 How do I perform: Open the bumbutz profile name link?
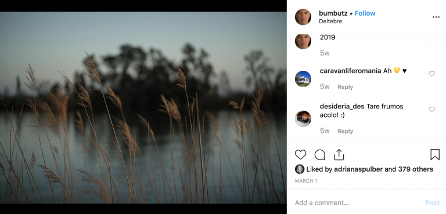tap(333, 13)
